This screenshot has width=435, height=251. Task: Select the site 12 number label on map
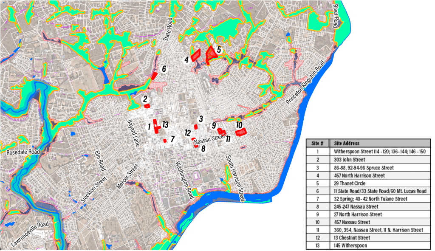pos(188,133)
